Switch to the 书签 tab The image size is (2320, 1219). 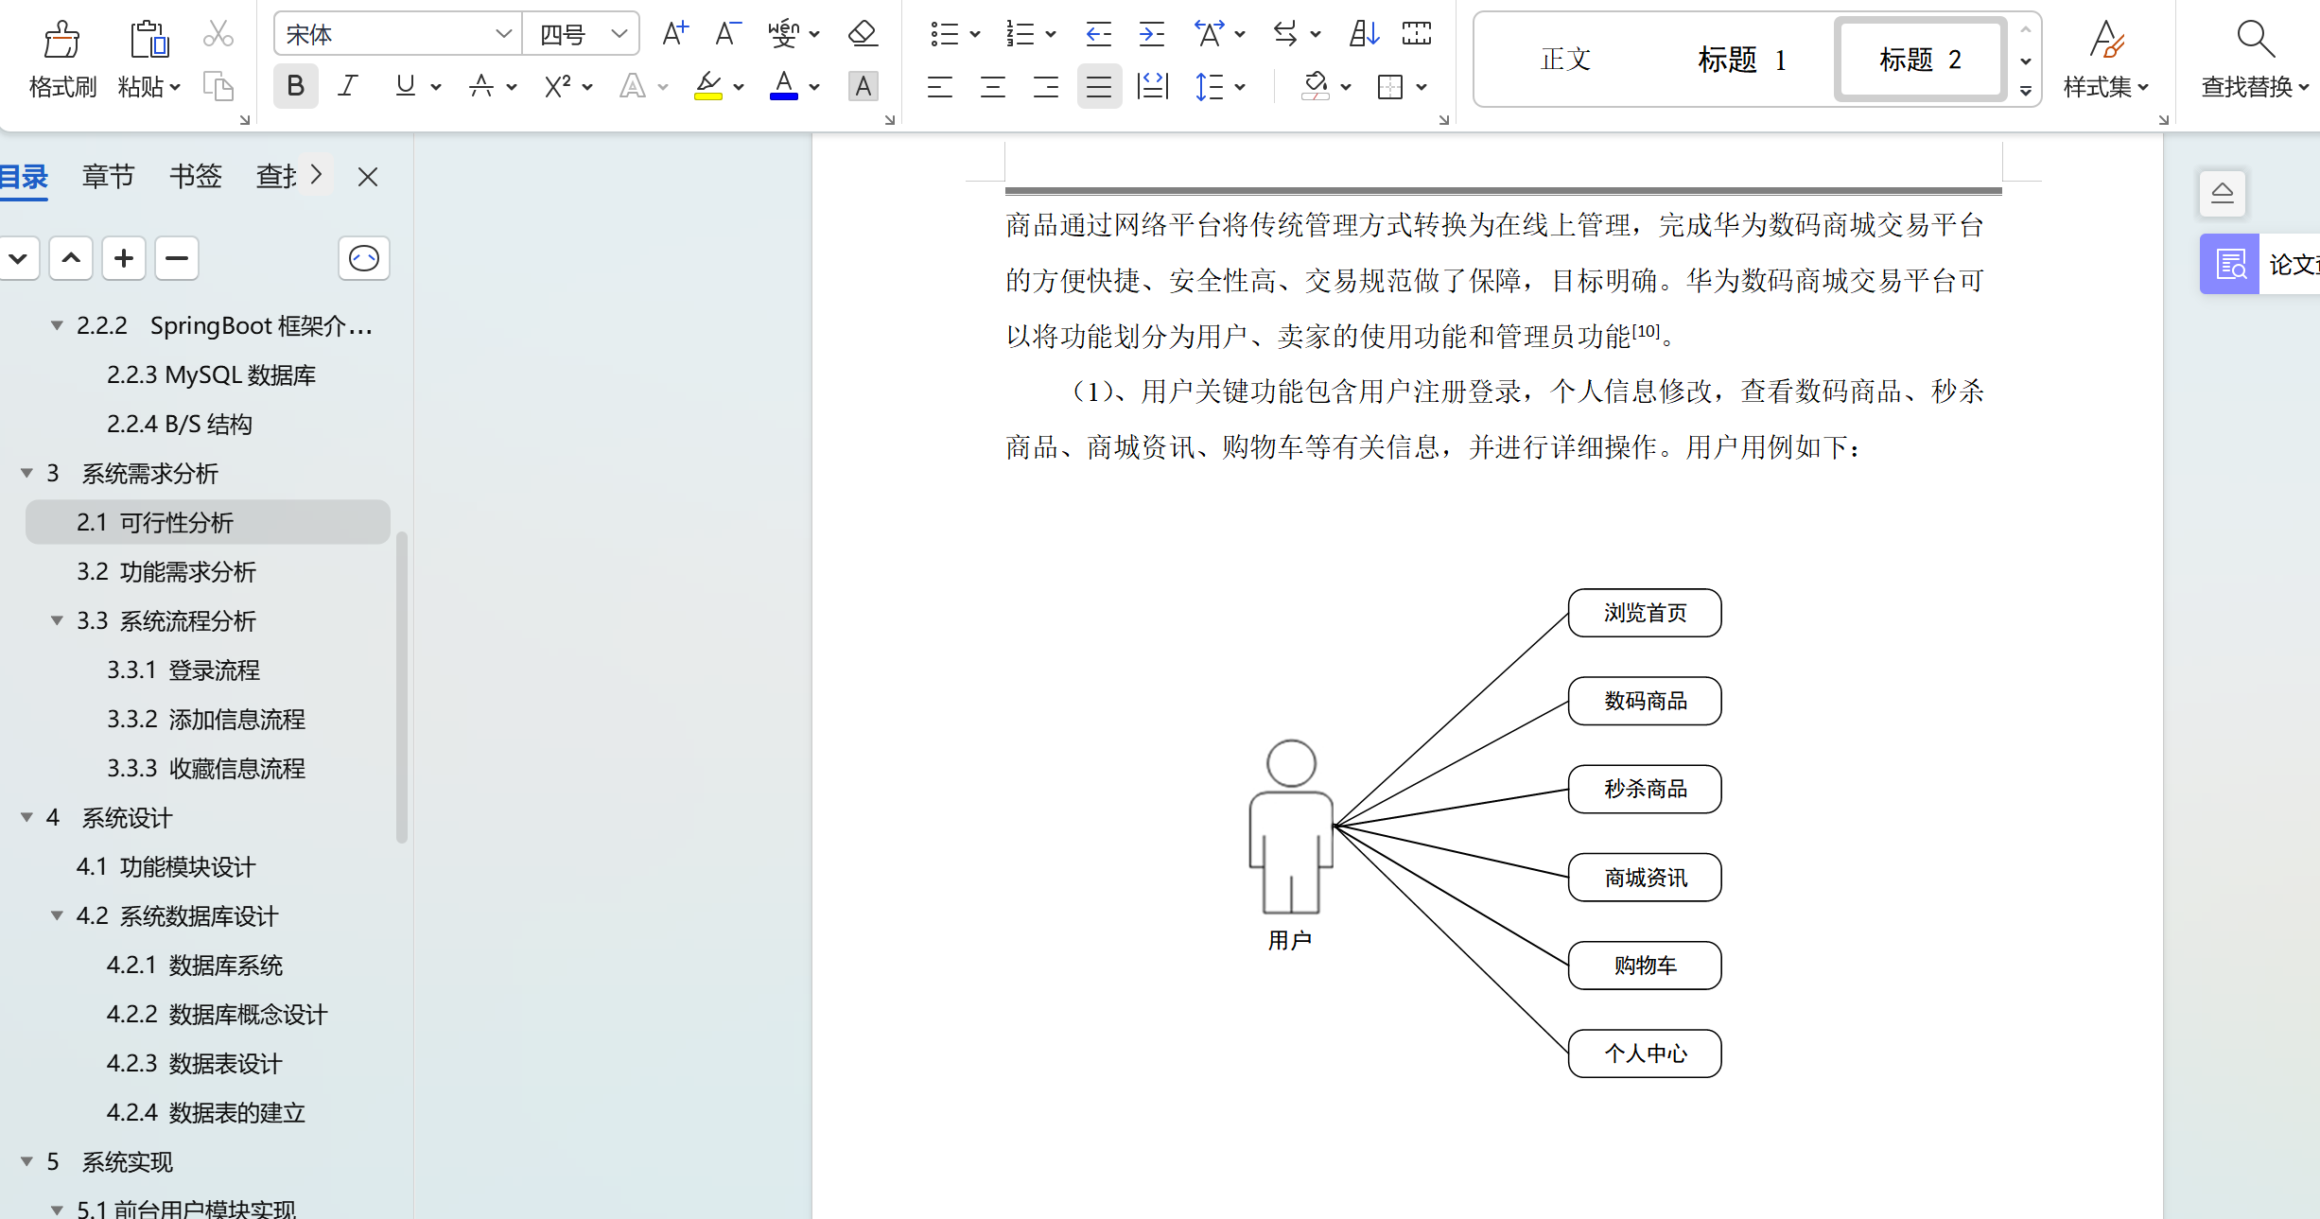click(x=195, y=176)
